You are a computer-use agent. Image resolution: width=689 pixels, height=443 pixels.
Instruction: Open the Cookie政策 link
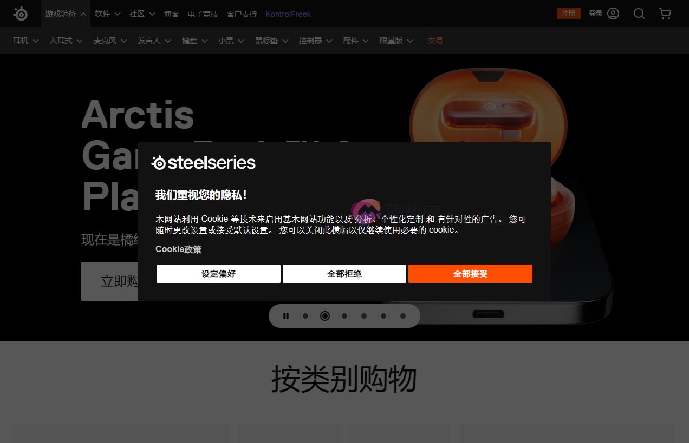178,249
